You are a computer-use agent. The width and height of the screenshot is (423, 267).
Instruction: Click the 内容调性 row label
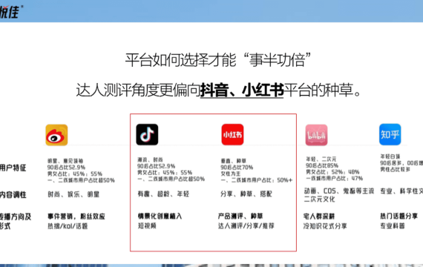click(x=13, y=195)
